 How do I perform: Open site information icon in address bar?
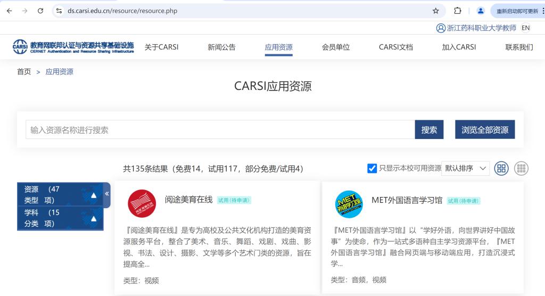tap(59, 11)
